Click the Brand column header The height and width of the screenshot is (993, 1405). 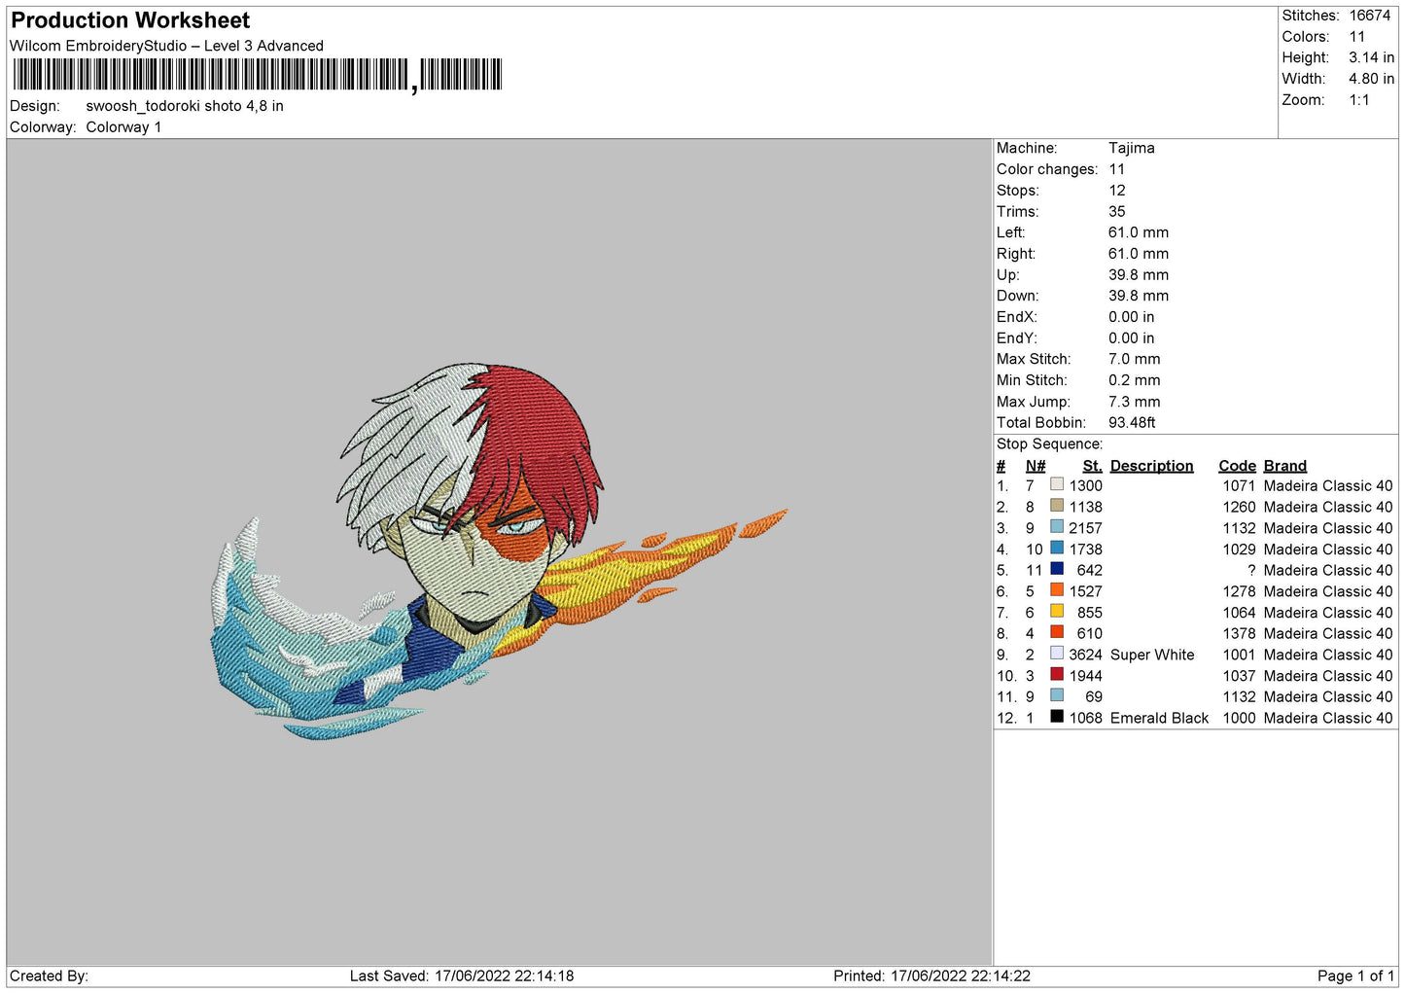[1284, 466]
